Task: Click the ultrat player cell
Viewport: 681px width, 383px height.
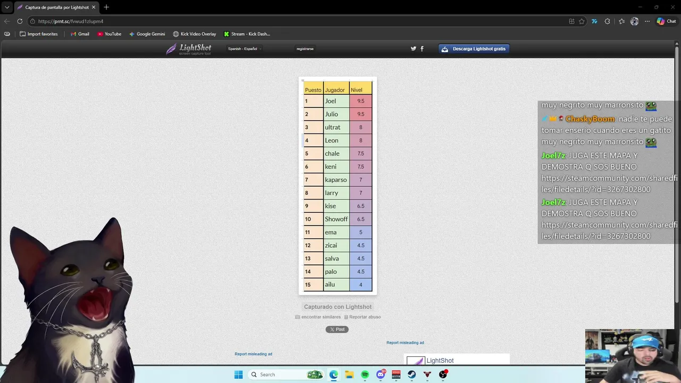Action: click(336, 127)
